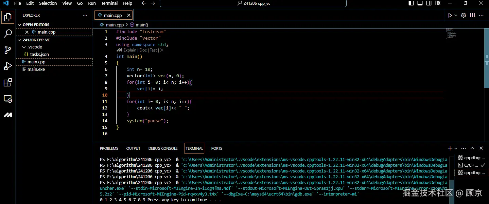Run the C++ file with play button
This screenshot has height=204, width=489.
[x=450, y=15]
